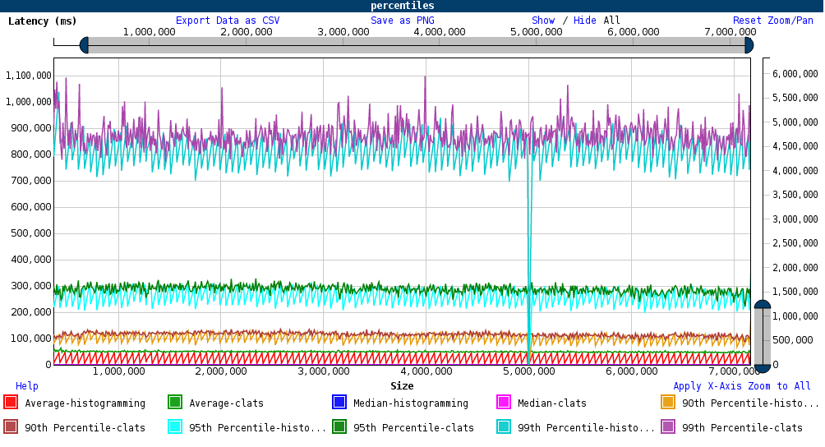This screenshot has width=825, height=447.
Task: Click the lower handle of vertical Y-axis slider
Action: pos(763,368)
